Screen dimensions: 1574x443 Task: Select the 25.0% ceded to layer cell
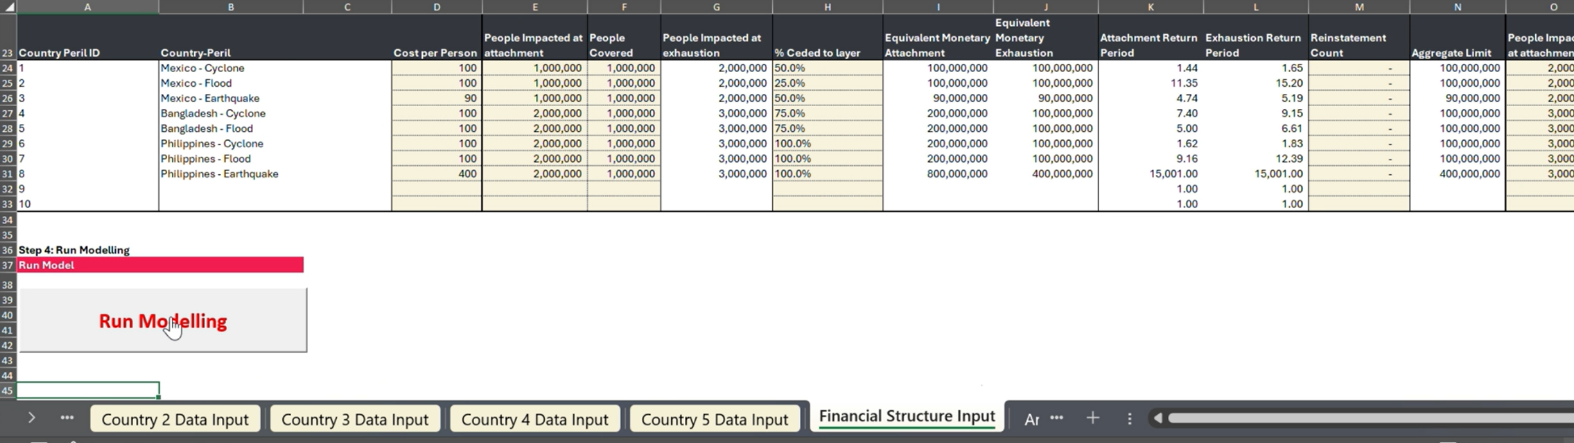tap(827, 83)
